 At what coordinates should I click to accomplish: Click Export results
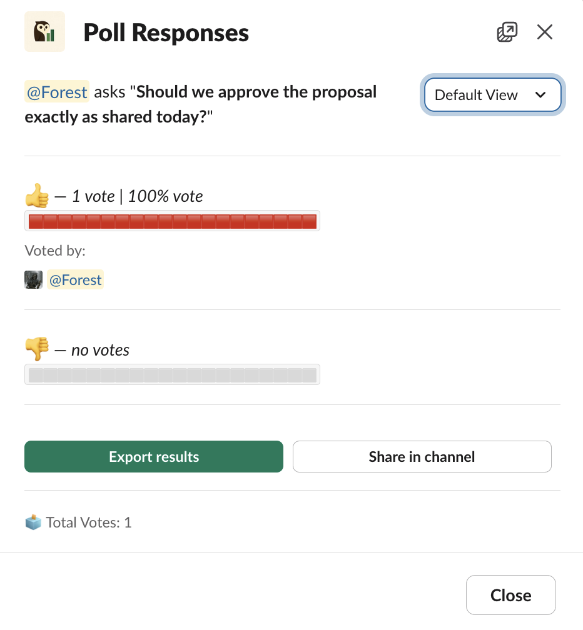[153, 456]
